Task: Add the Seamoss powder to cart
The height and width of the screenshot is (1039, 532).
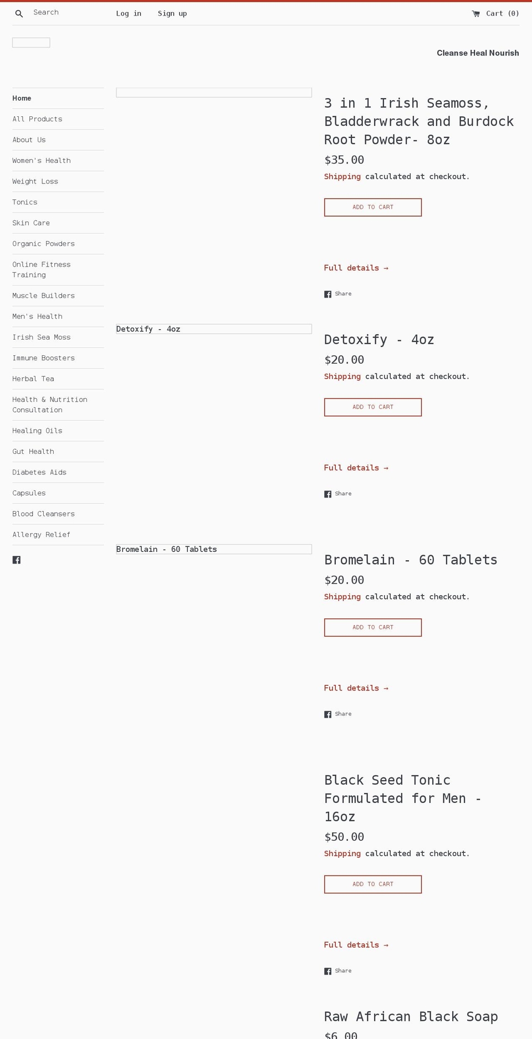Action: pyautogui.click(x=372, y=207)
